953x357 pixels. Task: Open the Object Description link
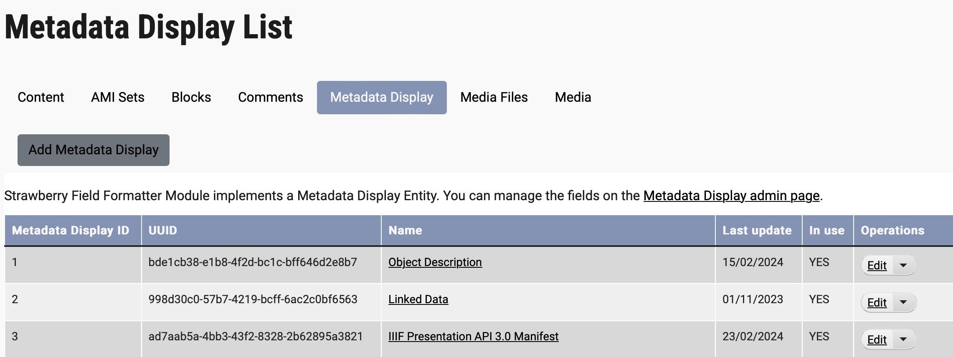pyautogui.click(x=435, y=262)
